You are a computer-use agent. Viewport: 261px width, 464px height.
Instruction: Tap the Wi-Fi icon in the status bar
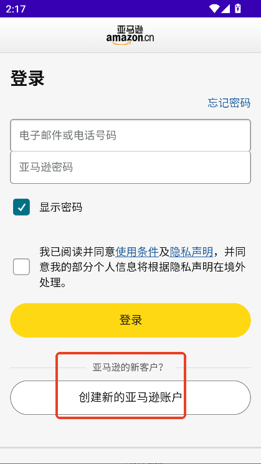pos(214,9)
